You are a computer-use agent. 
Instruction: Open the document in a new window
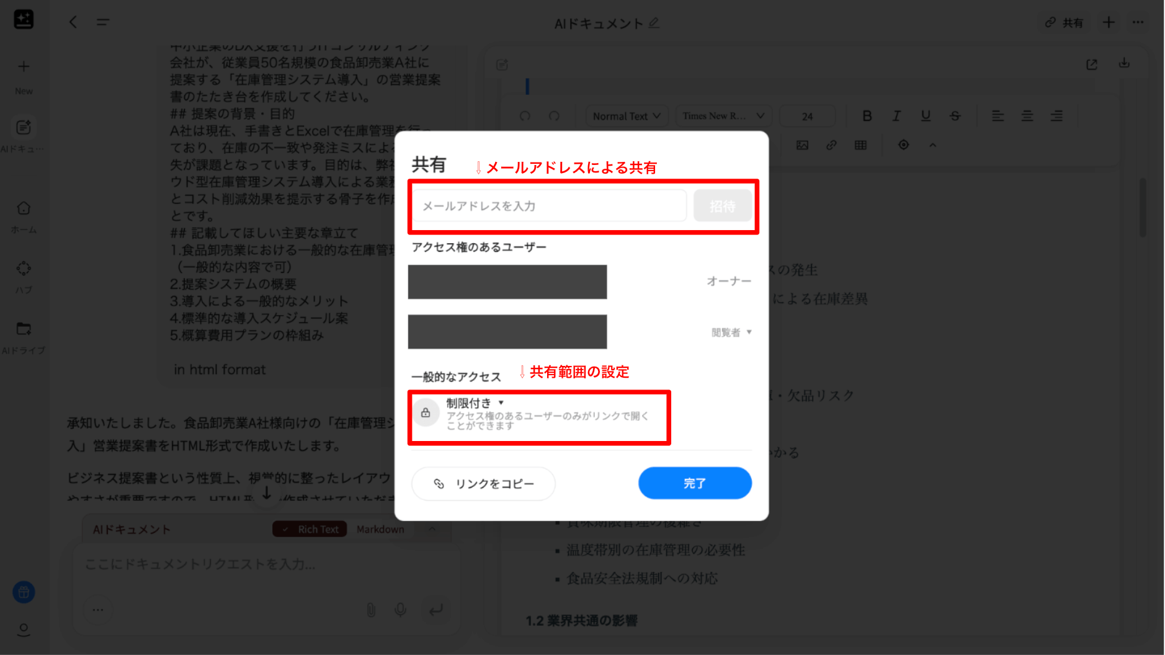coord(1092,65)
